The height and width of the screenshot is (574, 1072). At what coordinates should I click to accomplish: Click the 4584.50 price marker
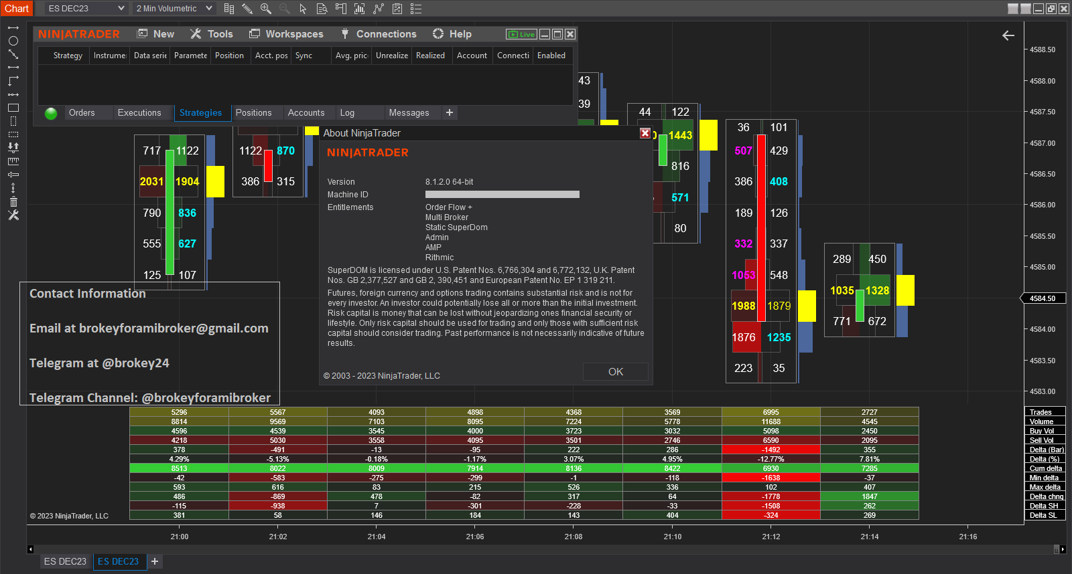1043,298
